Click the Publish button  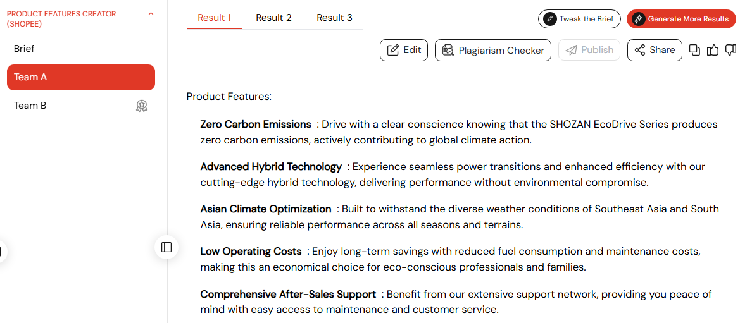pos(589,50)
